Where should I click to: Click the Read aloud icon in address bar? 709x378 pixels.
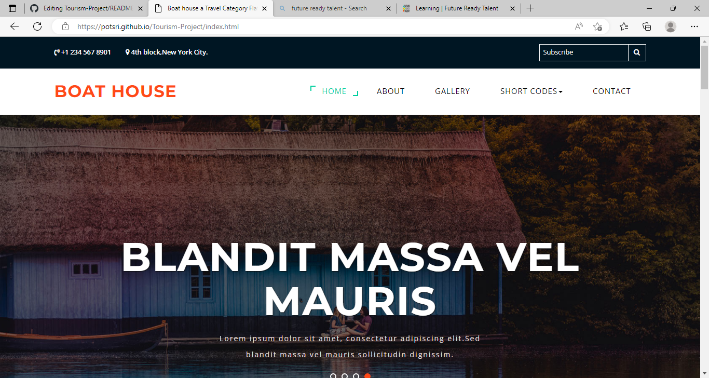click(x=579, y=26)
